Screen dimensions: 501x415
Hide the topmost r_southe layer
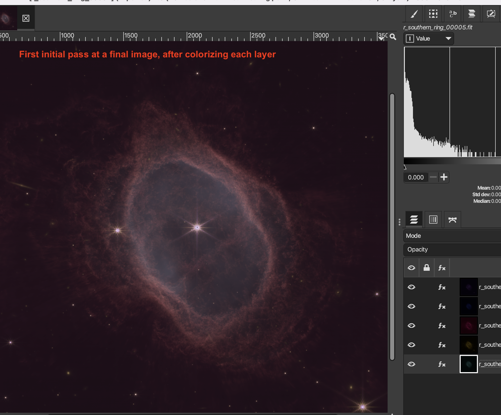click(411, 287)
